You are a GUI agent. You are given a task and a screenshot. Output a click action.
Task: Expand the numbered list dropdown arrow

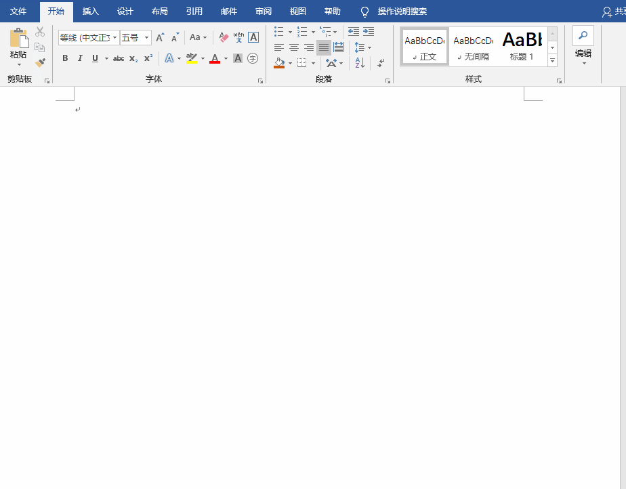313,32
